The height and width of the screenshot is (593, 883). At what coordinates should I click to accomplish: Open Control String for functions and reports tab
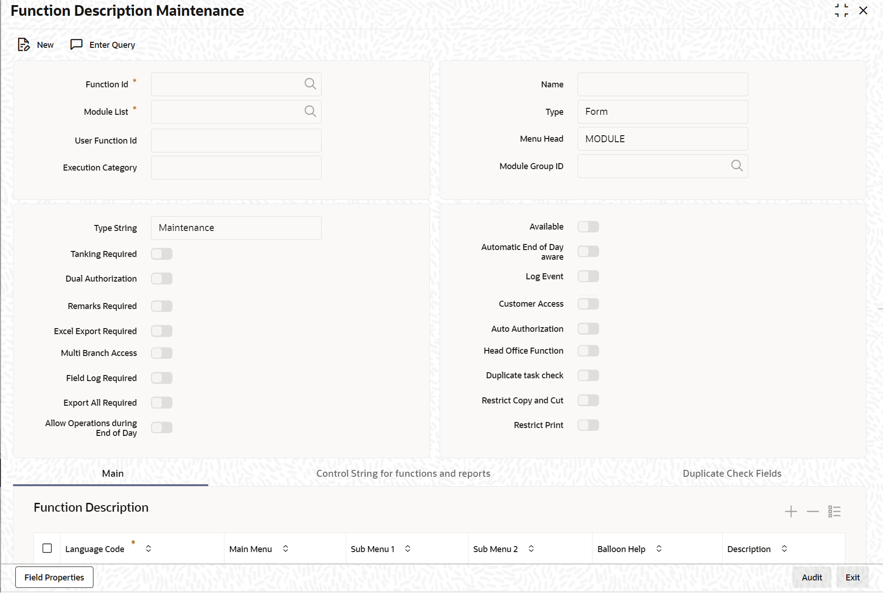point(403,473)
